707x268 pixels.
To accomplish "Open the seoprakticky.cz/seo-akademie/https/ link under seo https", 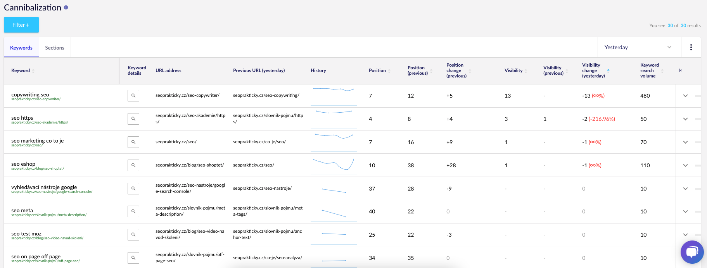I will [40, 122].
